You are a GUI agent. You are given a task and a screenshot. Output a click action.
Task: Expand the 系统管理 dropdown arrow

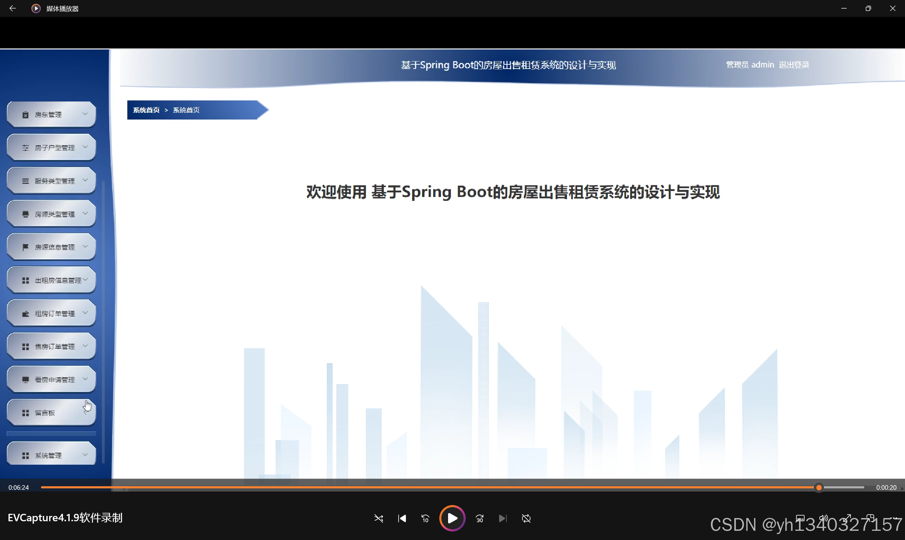[85, 454]
